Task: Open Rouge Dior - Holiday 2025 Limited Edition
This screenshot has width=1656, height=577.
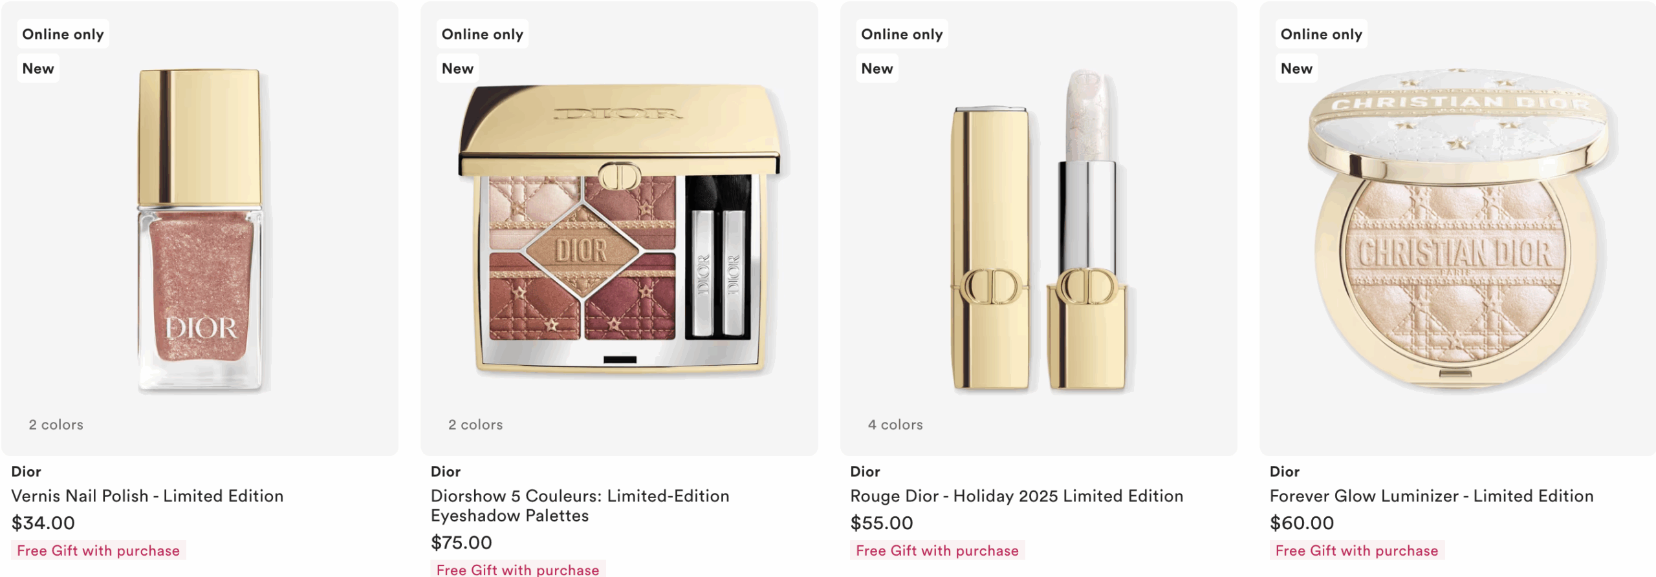Action: [x=1017, y=496]
